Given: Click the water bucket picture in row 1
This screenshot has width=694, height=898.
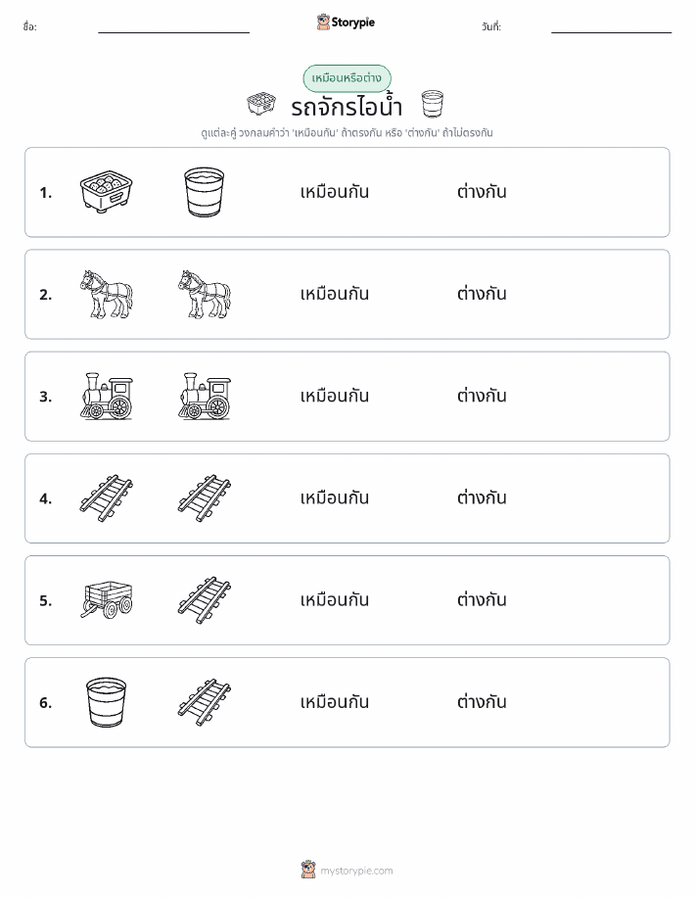Looking at the screenshot, I should coord(205,192).
